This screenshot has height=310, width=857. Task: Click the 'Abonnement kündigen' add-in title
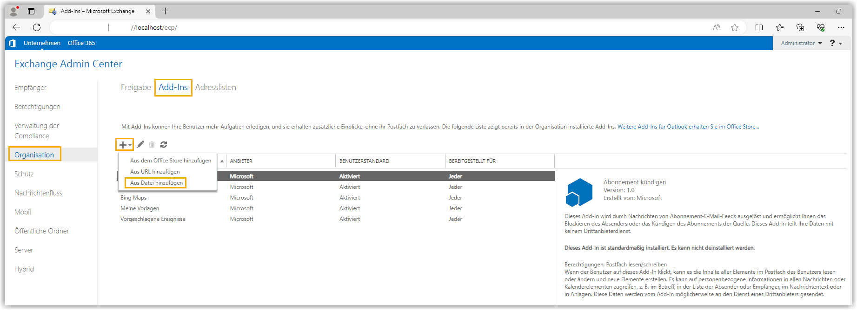click(635, 182)
